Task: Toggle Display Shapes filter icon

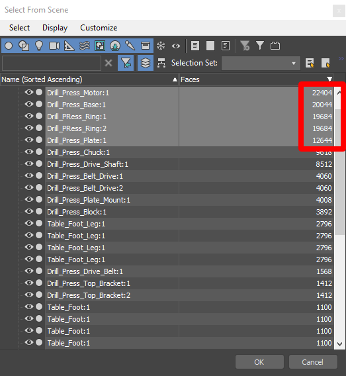Action: coord(24,46)
